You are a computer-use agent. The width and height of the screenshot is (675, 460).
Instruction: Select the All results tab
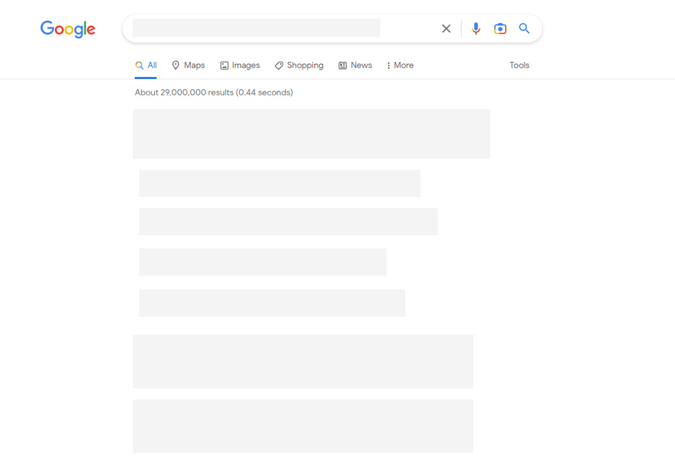(x=145, y=65)
